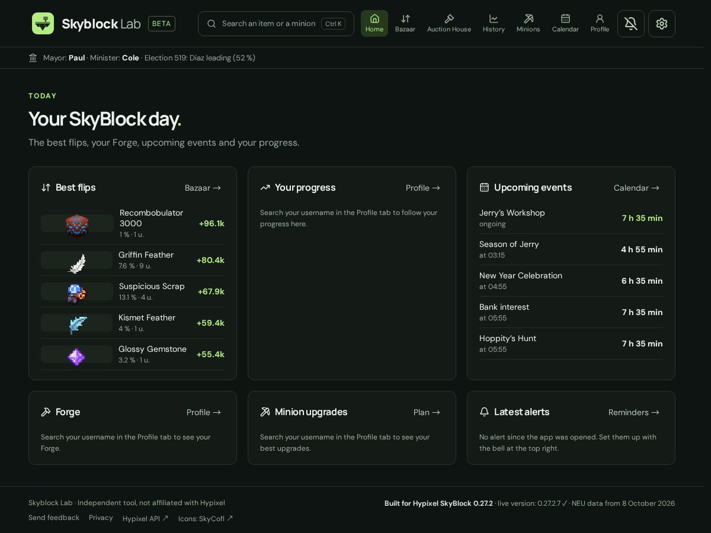Click the Skyblock Lab logo icon
711x533 pixels.
click(43, 24)
